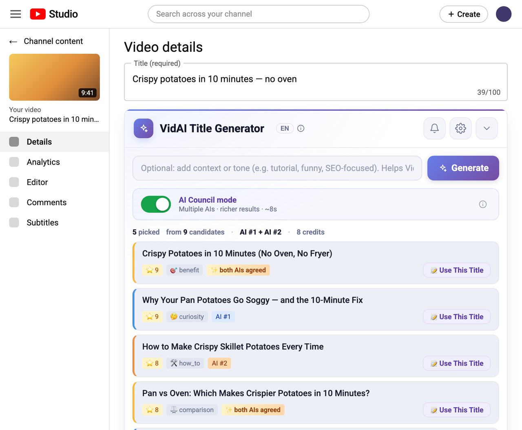Use the 'Crispy Skillet Potatoes Every Time' title
The width and height of the screenshot is (522, 430).
coord(457,363)
